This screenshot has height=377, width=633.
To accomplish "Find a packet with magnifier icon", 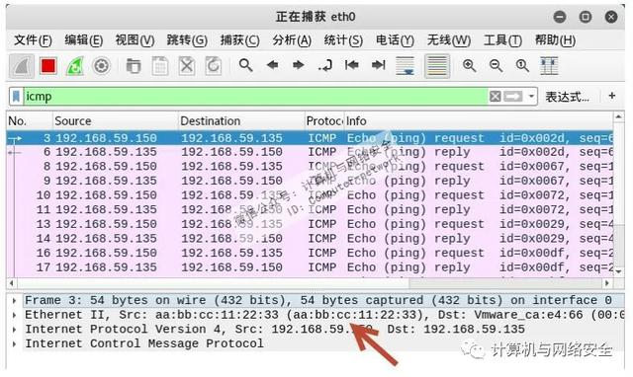I will coord(245,65).
